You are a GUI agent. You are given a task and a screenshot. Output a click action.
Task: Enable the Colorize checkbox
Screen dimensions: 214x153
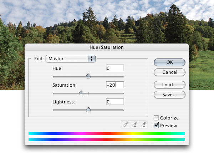point(156,118)
